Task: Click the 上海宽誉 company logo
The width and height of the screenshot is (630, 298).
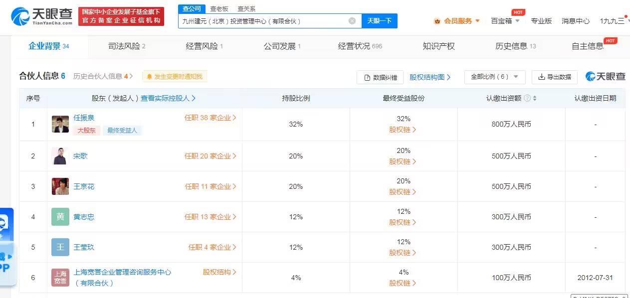Action: coord(60,278)
